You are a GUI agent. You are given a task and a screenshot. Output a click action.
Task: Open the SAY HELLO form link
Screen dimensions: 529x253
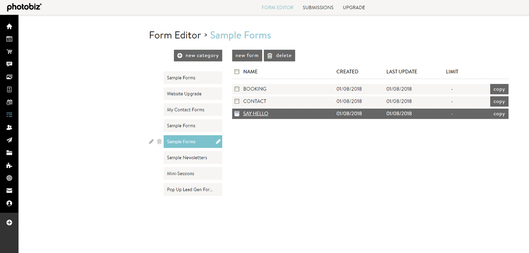click(x=255, y=113)
